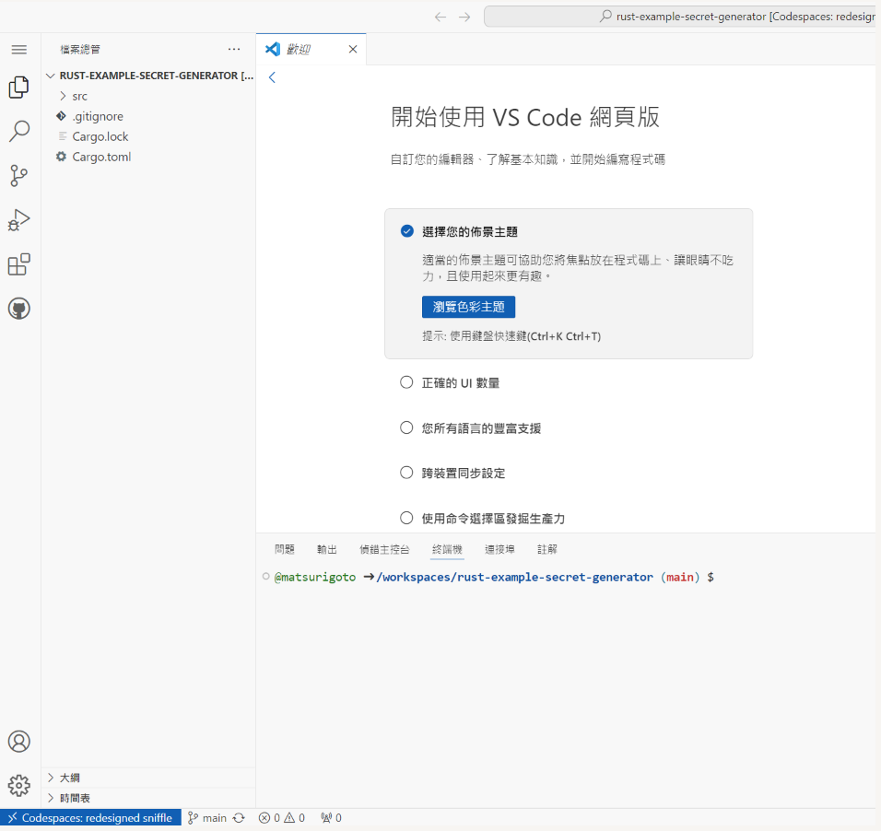The image size is (881, 831).
Task: Open the Accounts menu icon
Action: (19, 741)
